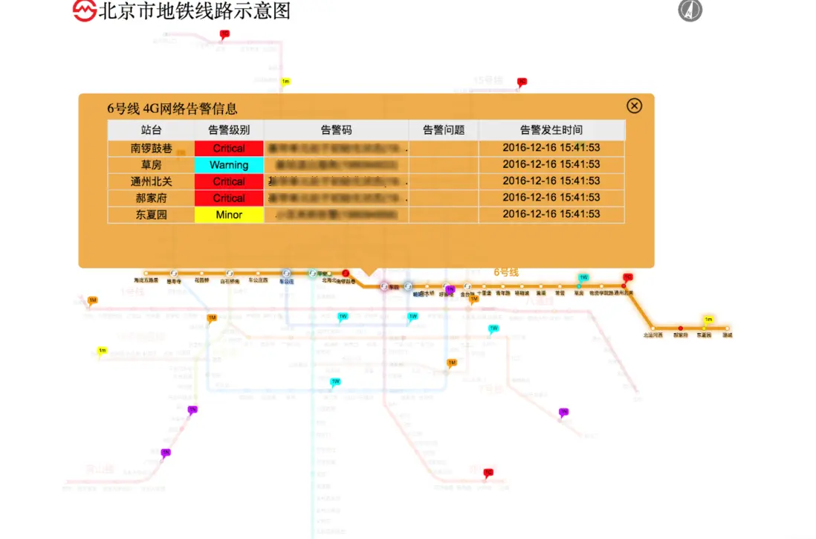Click the 告警码 column header
The width and height of the screenshot is (816, 539).
pyautogui.click(x=336, y=130)
